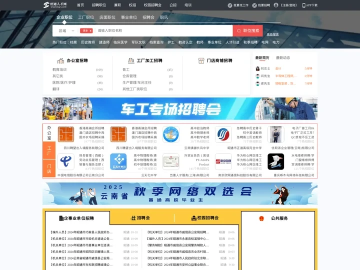
Task: Click the 职位搜索 search button
Action: 247,31
